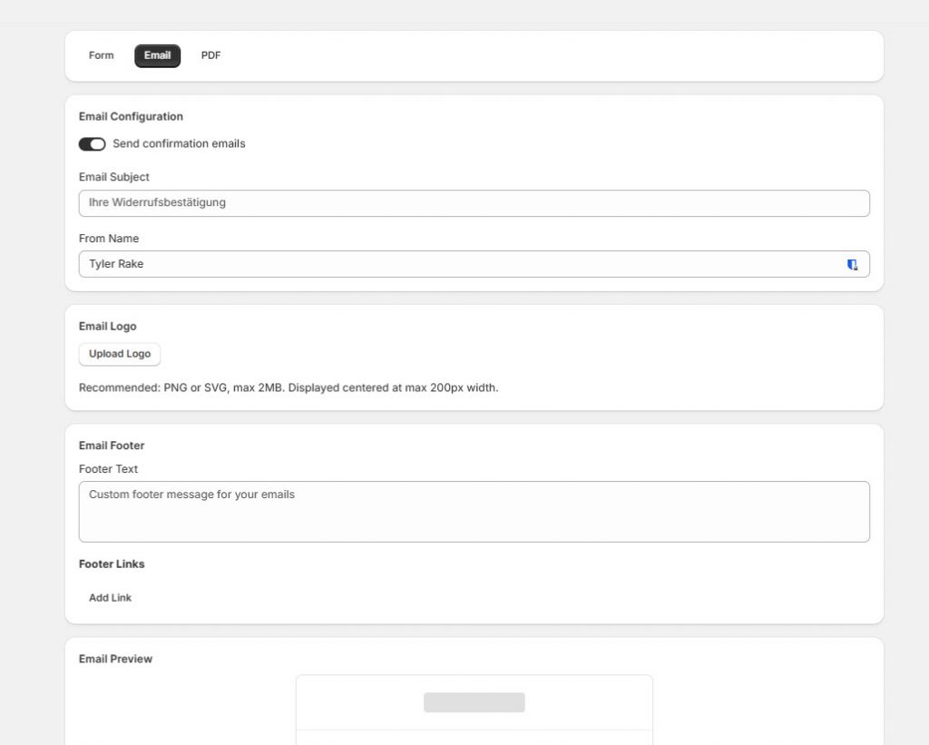Open the PDF tab
Image resolution: width=929 pixels, height=745 pixels.
(x=210, y=55)
